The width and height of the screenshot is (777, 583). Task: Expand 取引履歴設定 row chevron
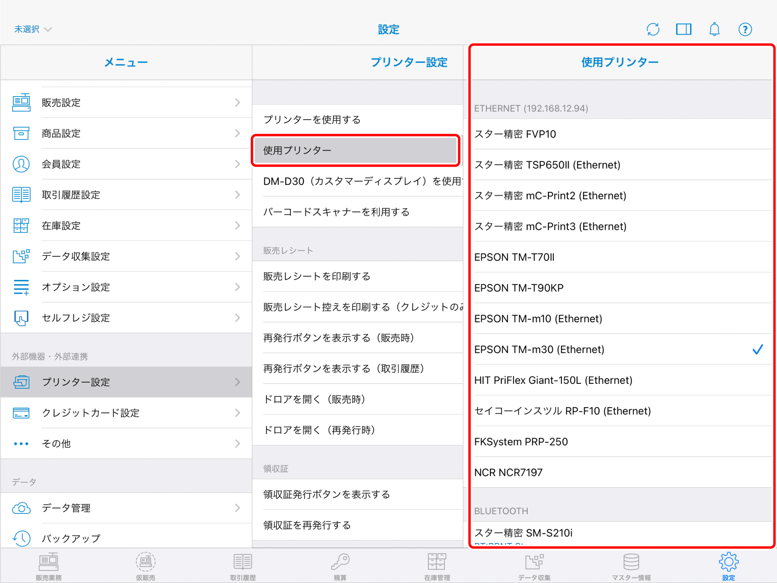coord(238,195)
